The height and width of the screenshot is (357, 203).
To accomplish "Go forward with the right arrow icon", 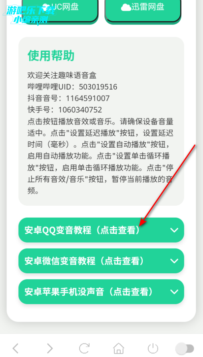I will pyautogui.click(x=50, y=348).
